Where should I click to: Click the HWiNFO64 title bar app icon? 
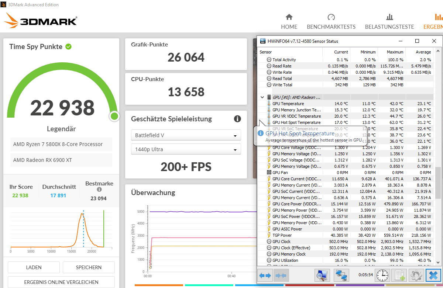pyautogui.click(x=263, y=41)
